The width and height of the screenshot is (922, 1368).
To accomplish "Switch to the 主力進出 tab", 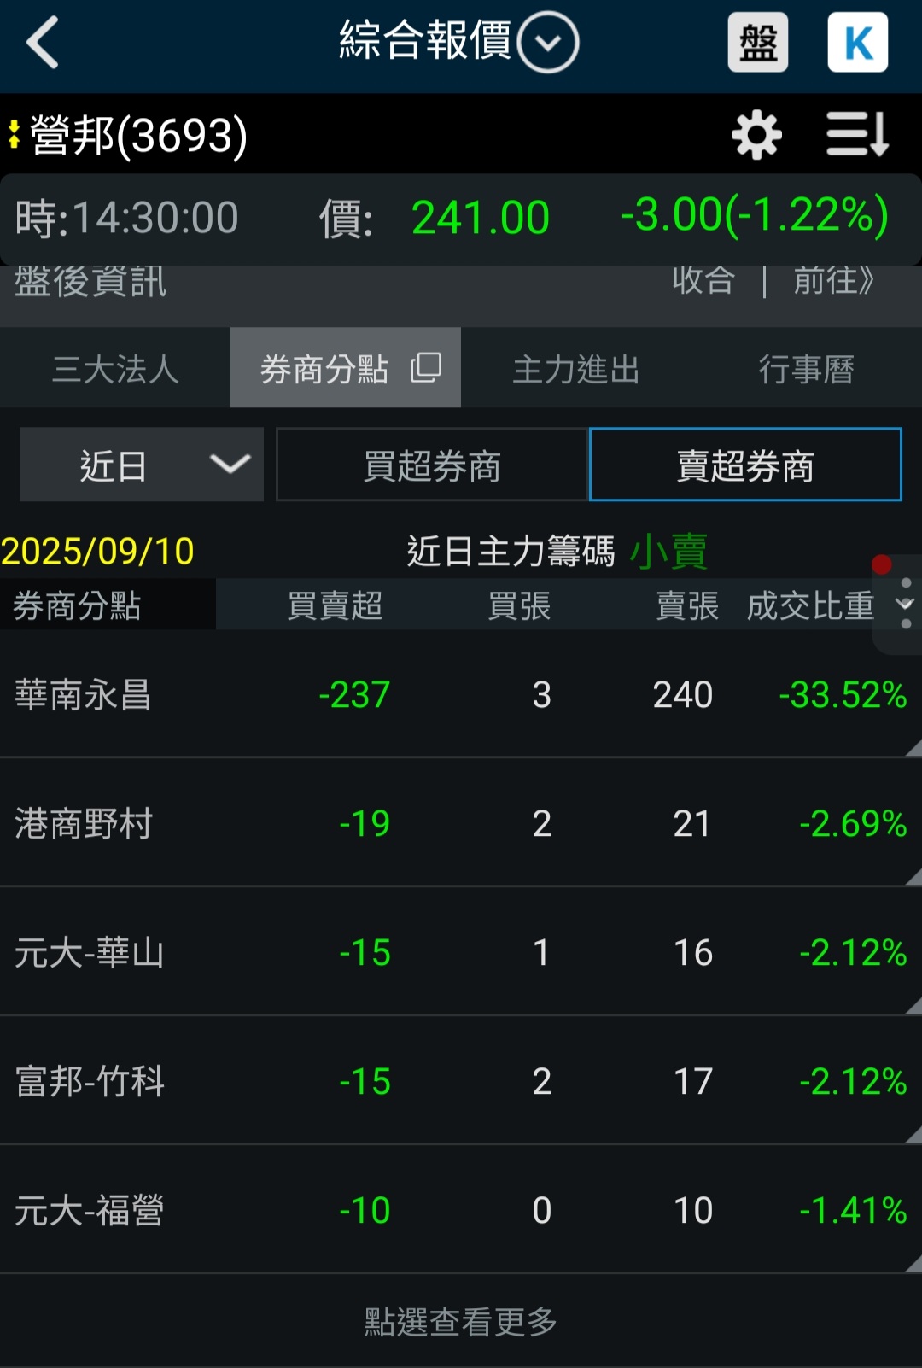I will pyautogui.click(x=576, y=368).
